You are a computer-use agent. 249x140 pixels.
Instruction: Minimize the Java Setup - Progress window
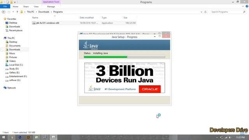point(155,37)
